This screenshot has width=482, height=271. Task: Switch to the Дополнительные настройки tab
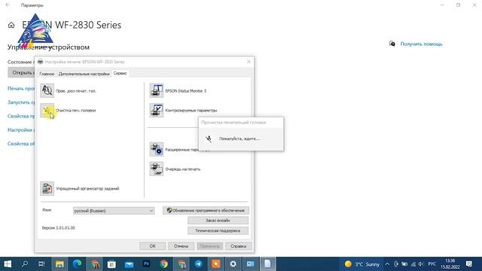pyautogui.click(x=84, y=74)
